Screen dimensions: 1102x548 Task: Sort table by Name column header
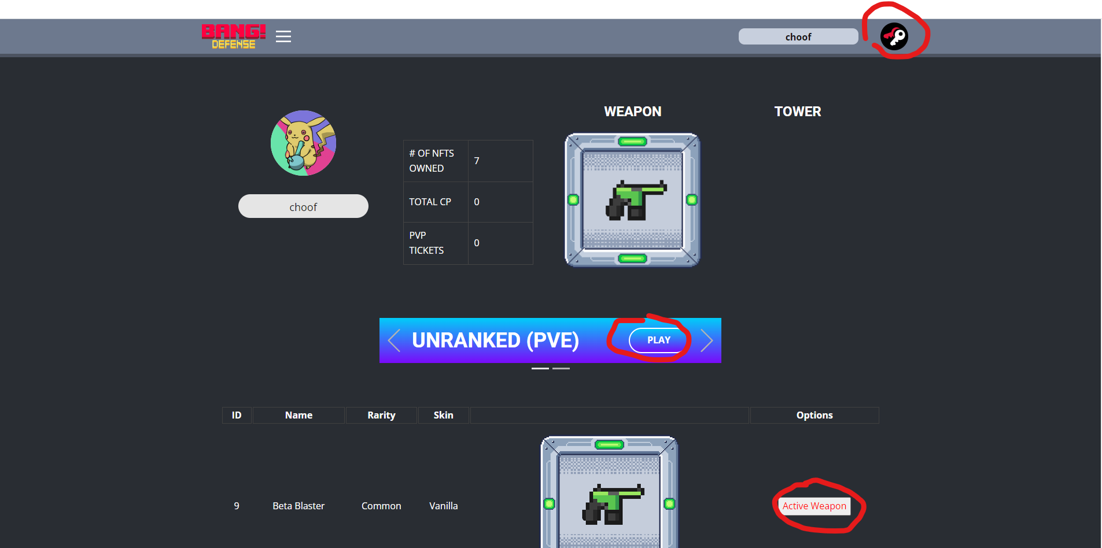click(298, 415)
